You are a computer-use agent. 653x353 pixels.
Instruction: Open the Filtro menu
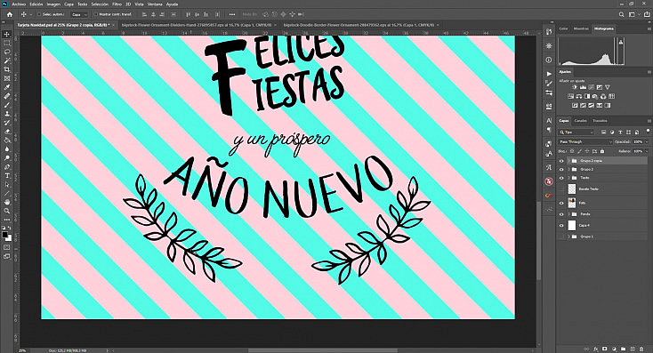click(x=117, y=4)
